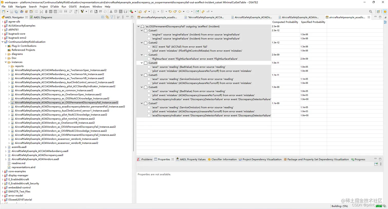Viewport: 388px width, 209px height.
Task: Select representations.aird file
Action: pos(23,167)
